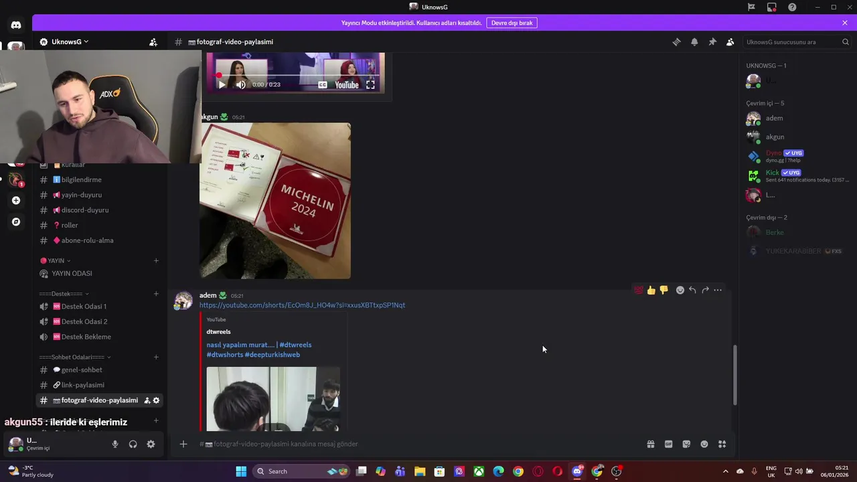
Task: Mute the video speaker icon
Action: pyautogui.click(x=241, y=85)
